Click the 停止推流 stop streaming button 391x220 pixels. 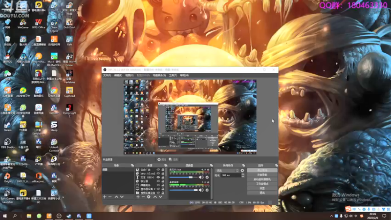pyautogui.click(x=262, y=170)
